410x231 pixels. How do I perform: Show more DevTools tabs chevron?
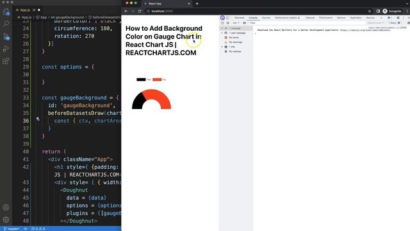pos(381,18)
